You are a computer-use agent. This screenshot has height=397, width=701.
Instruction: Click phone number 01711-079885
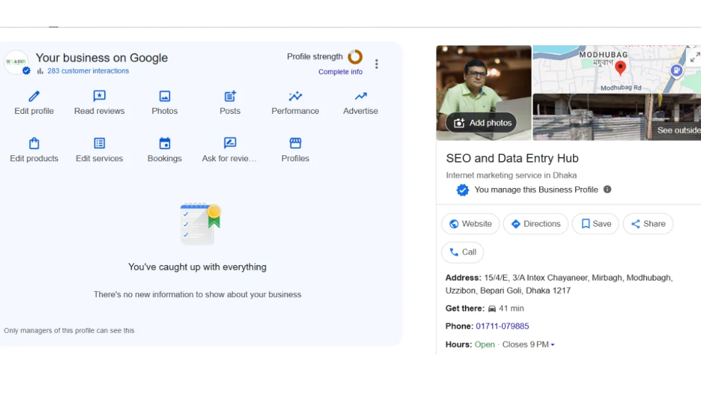point(502,326)
